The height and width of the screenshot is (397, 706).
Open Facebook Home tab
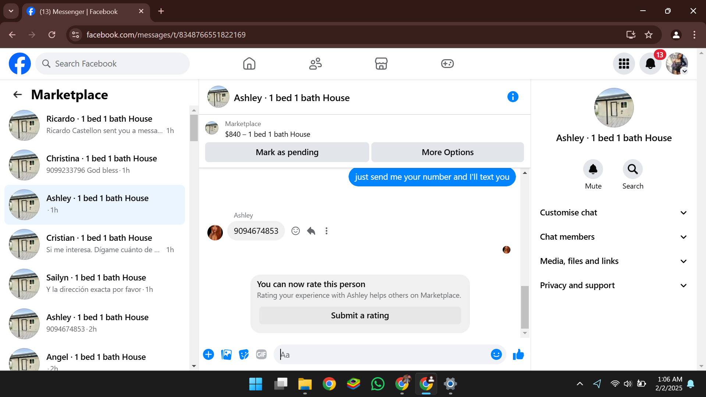[249, 64]
